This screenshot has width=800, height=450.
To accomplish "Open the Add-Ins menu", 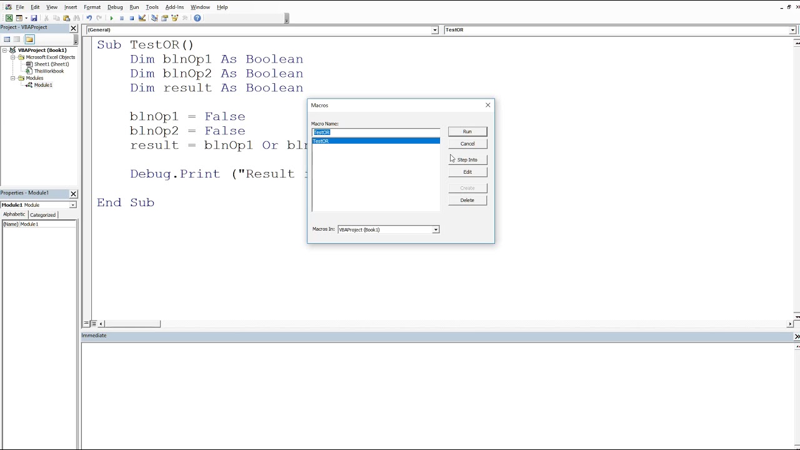I will click(x=174, y=7).
